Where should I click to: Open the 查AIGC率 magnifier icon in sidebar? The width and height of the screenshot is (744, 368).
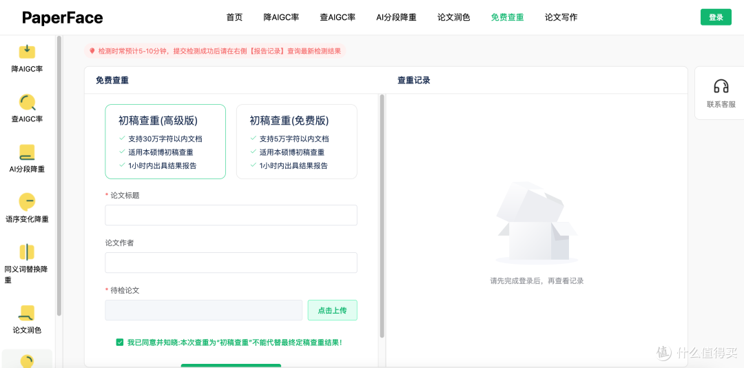[x=27, y=102]
